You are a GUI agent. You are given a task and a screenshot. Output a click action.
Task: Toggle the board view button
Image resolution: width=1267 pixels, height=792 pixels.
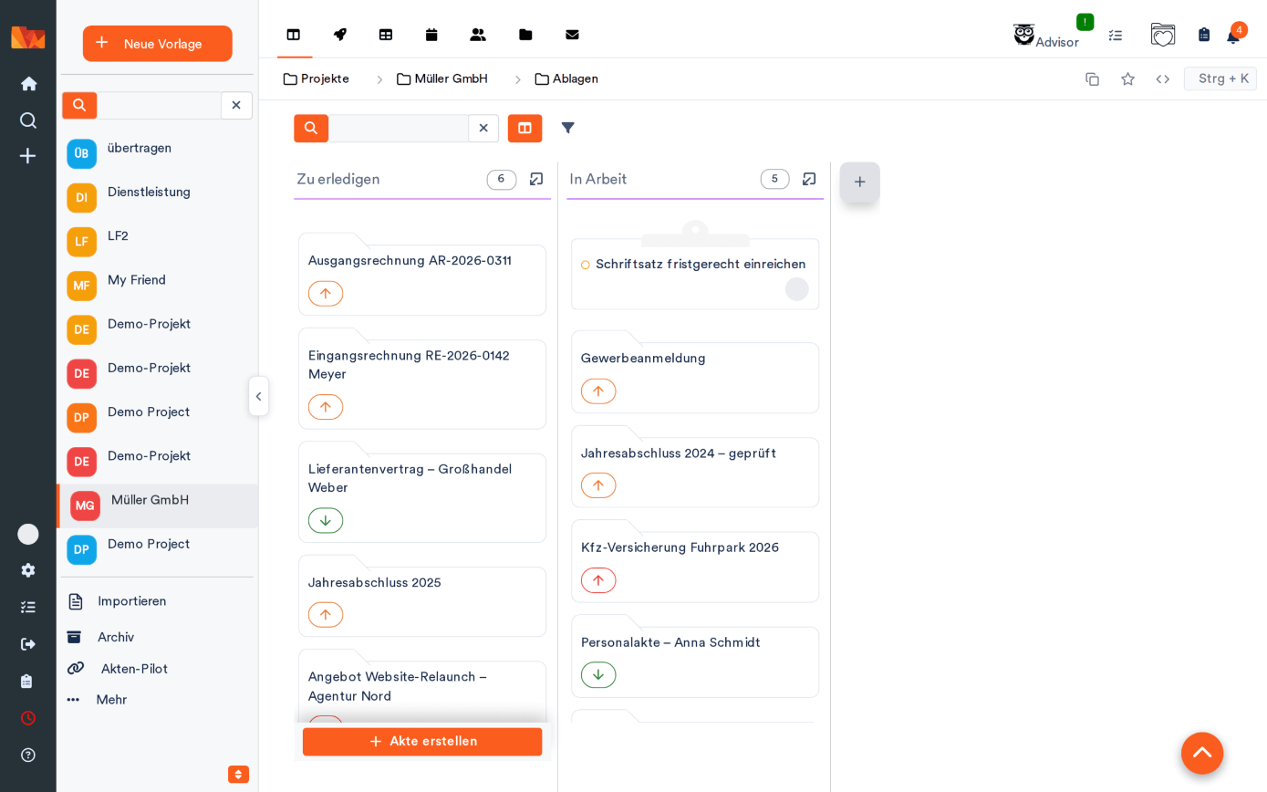click(524, 128)
